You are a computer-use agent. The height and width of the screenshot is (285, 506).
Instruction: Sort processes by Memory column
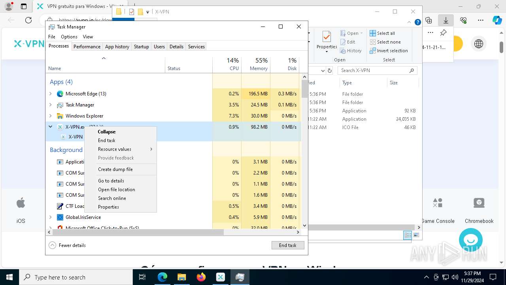pos(256,64)
